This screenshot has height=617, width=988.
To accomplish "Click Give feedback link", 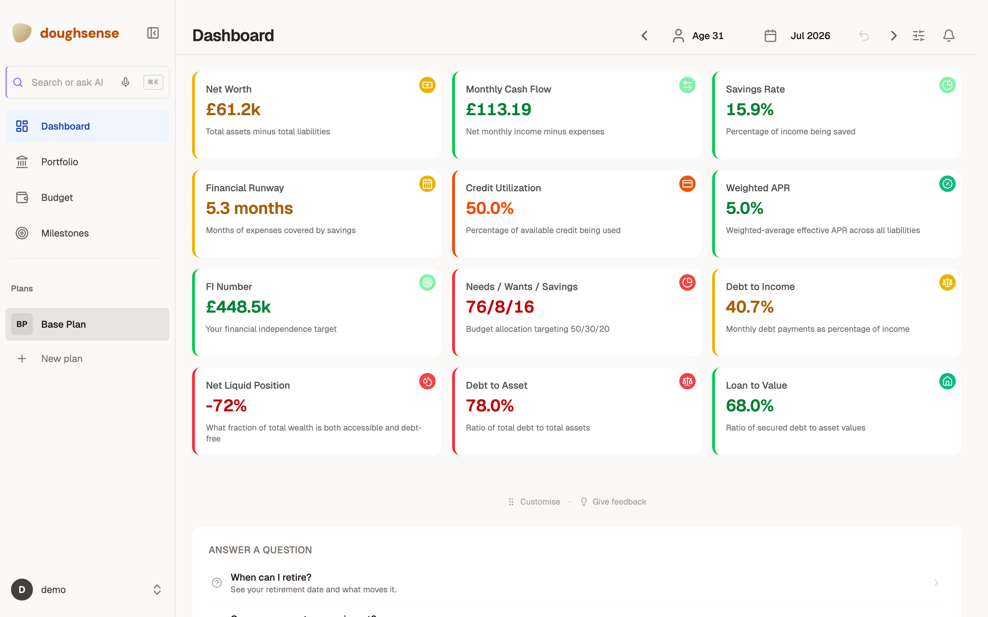I will pos(613,502).
